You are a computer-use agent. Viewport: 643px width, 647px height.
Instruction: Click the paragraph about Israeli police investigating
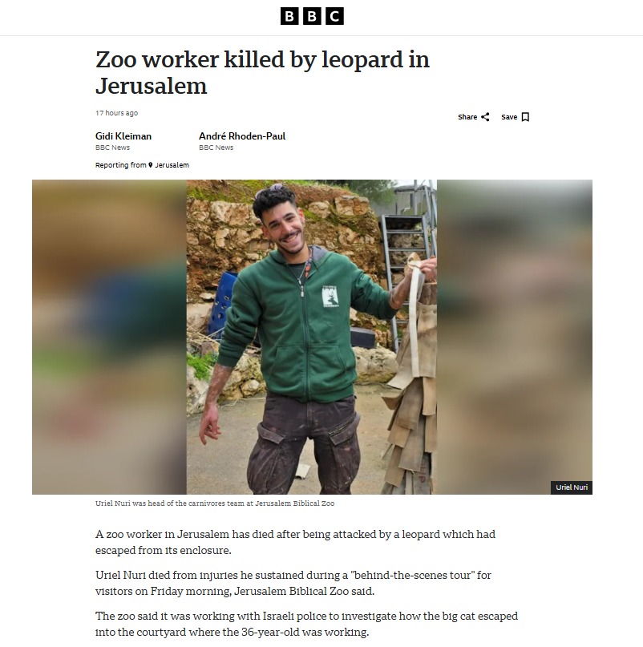pos(306,624)
